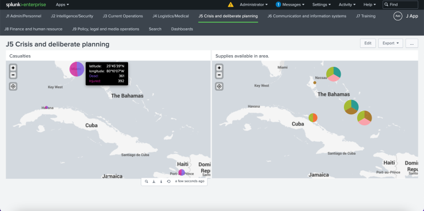
Task: Click the export download icon below Casualties
Action: pos(153,182)
